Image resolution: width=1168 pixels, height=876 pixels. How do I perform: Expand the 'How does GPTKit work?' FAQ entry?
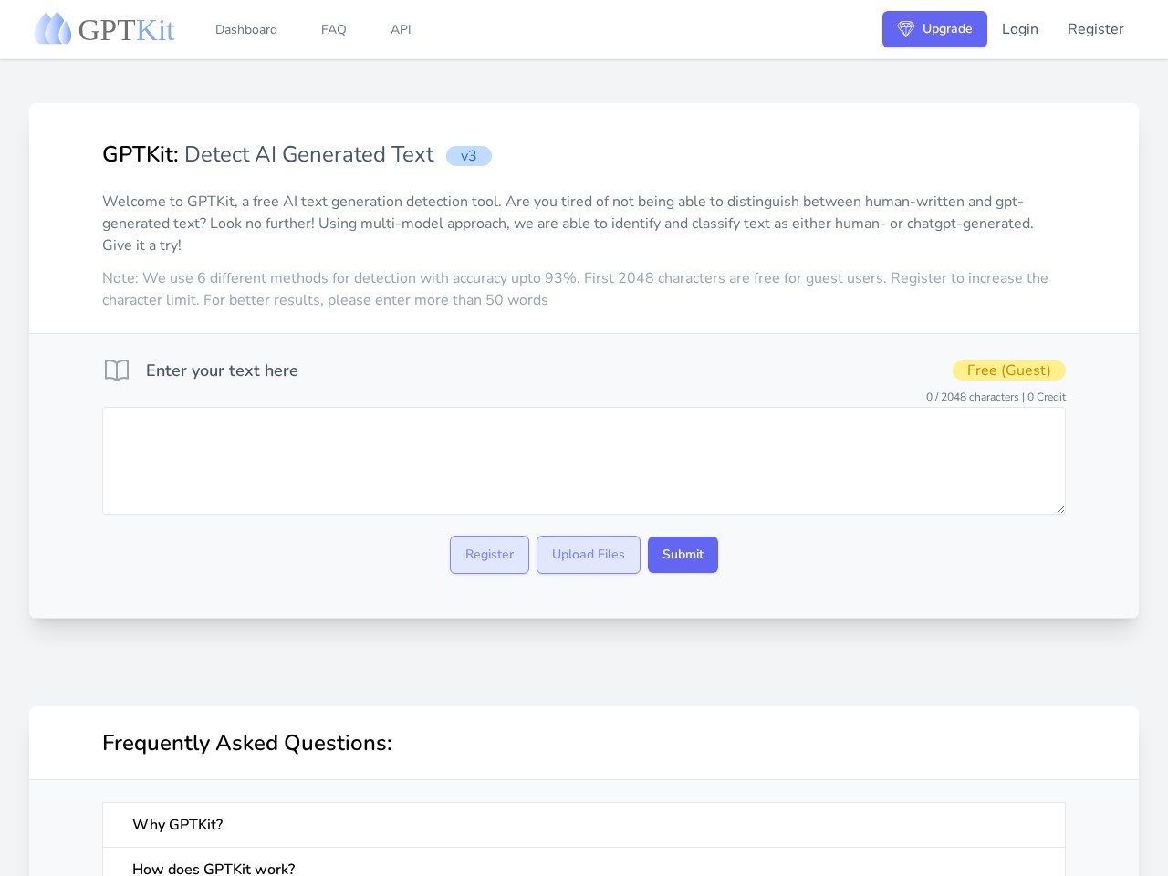(x=214, y=869)
